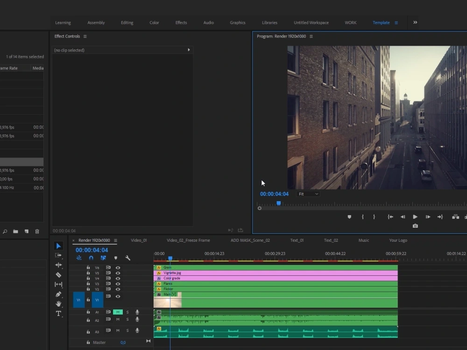Open the Text_02 sequence tab

coord(331,240)
